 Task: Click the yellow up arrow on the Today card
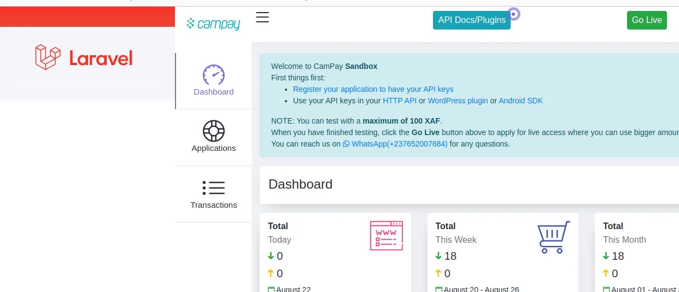pos(271,273)
